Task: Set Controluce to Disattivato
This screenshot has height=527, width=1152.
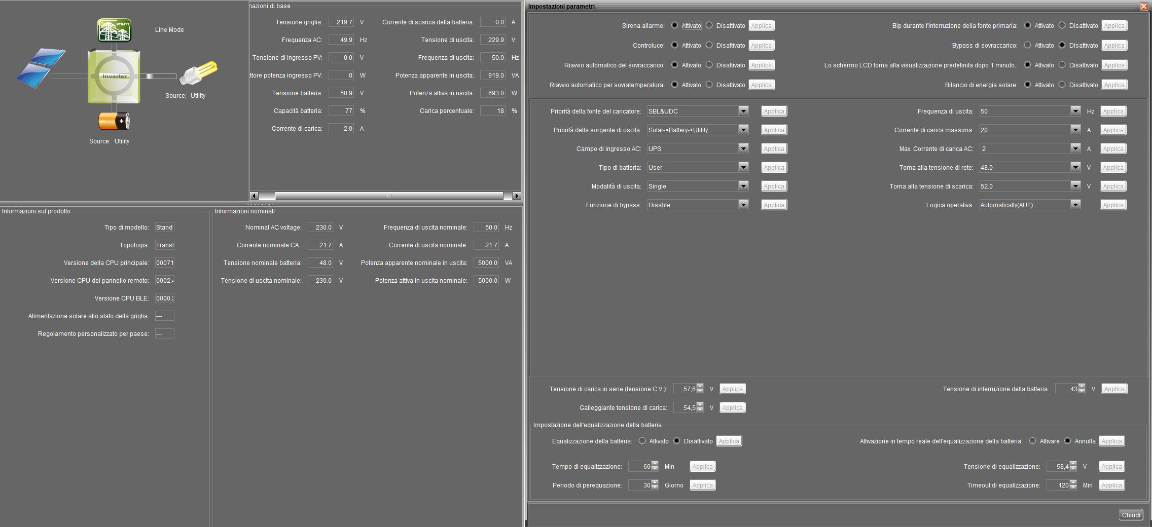Action: pos(709,45)
